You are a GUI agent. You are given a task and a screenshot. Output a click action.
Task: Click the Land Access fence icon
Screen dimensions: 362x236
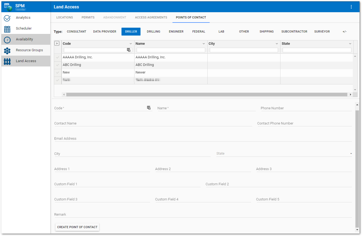point(7,62)
